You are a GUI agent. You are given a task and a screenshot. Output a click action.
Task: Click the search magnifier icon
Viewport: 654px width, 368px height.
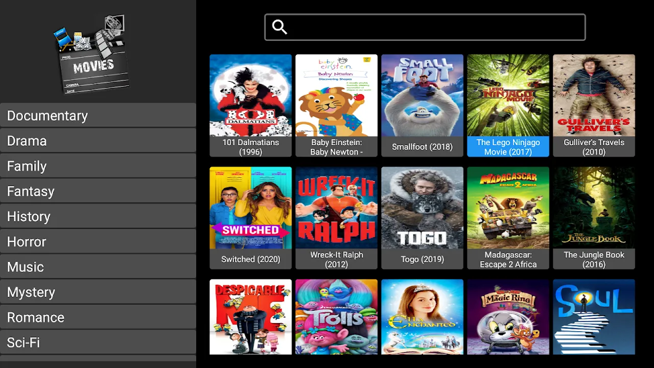pos(279,27)
